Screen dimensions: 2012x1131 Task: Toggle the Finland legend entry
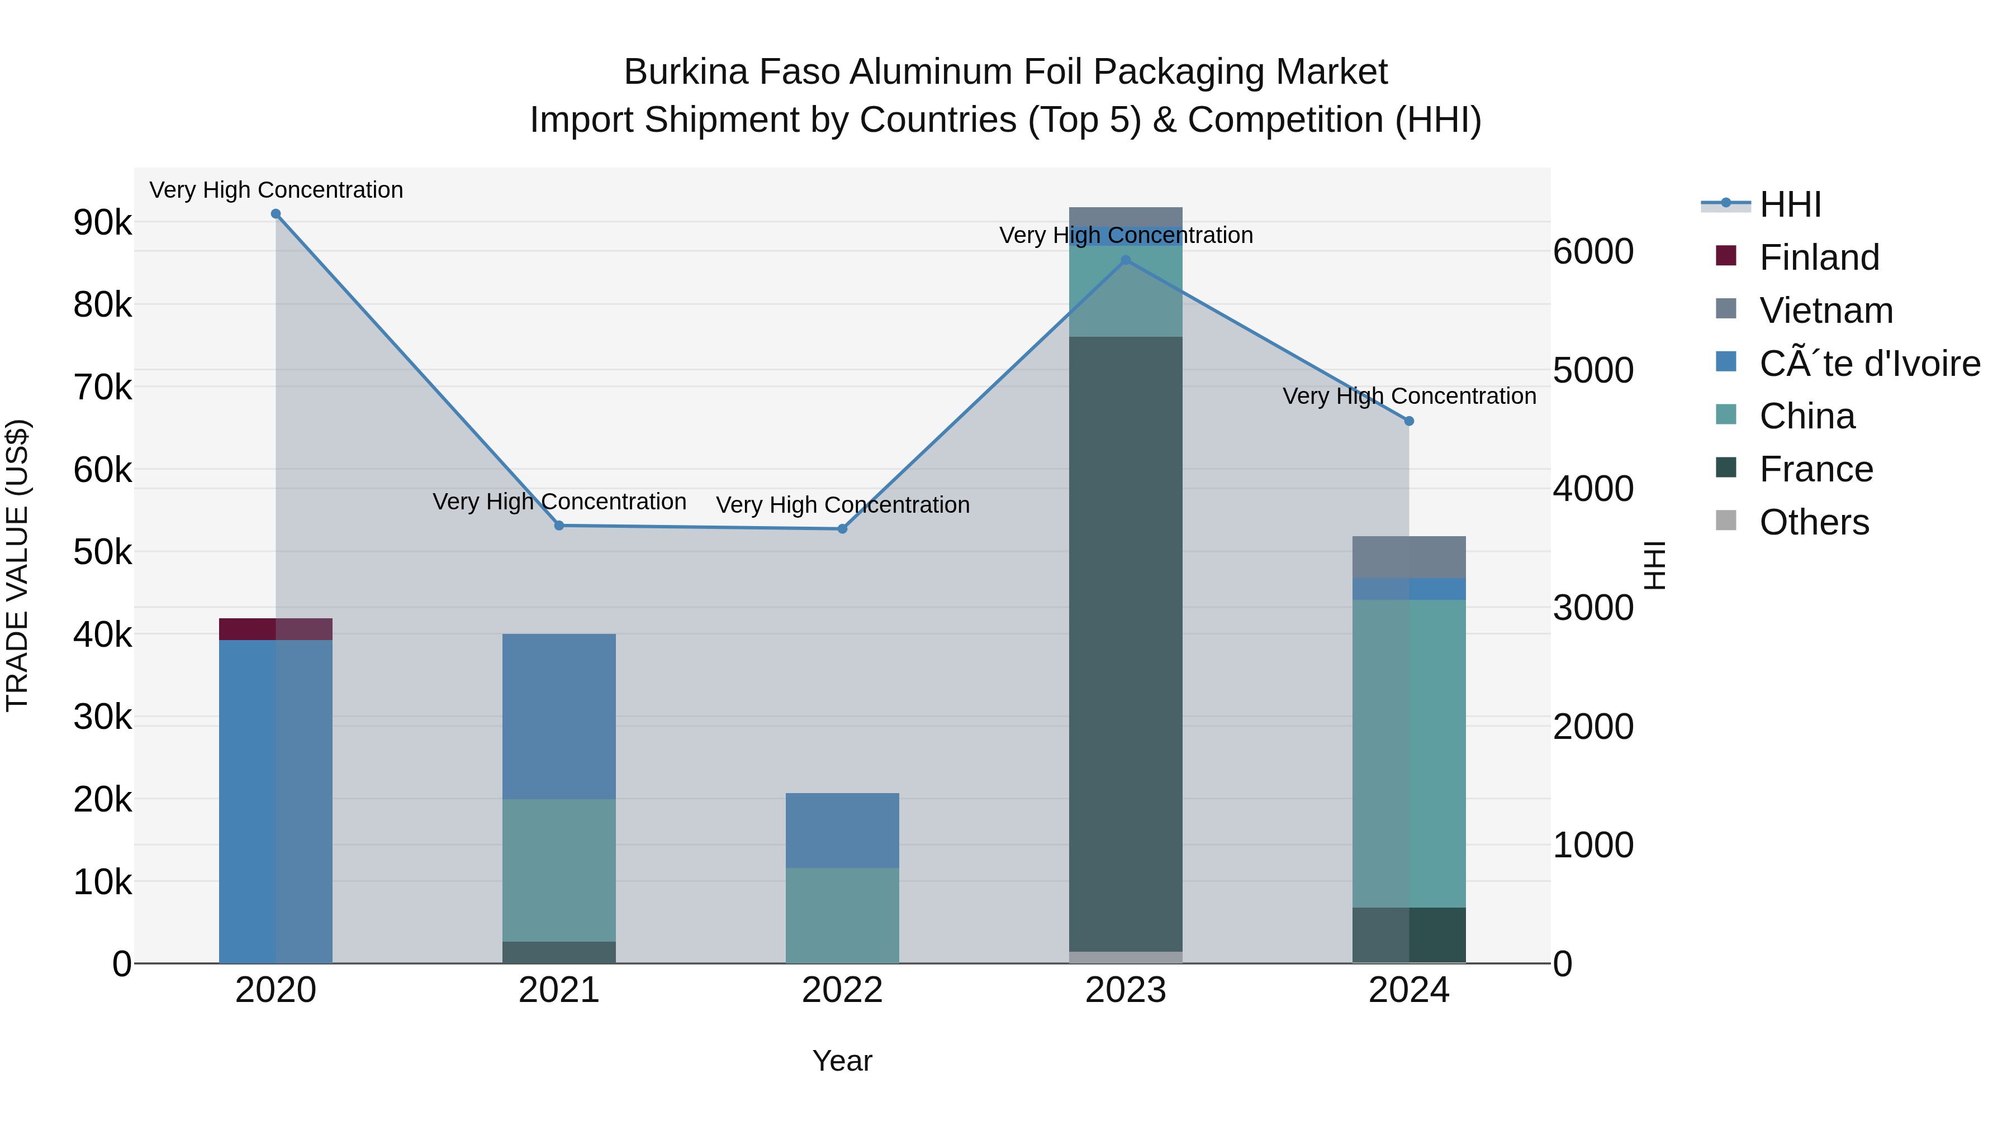[x=1797, y=257]
